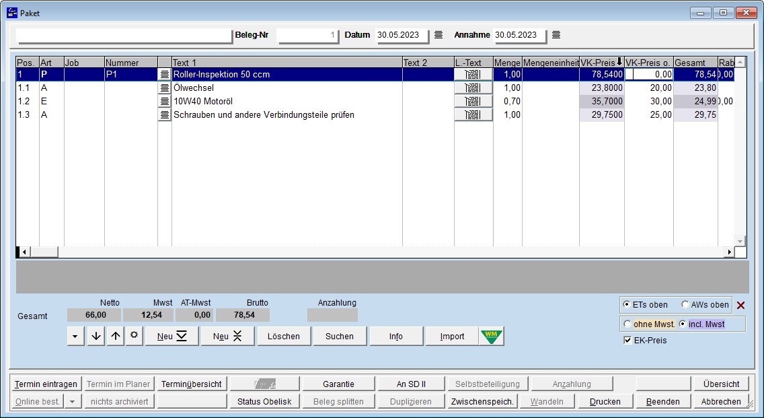
Task: Click the Suchen button
Action: point(340,336)
